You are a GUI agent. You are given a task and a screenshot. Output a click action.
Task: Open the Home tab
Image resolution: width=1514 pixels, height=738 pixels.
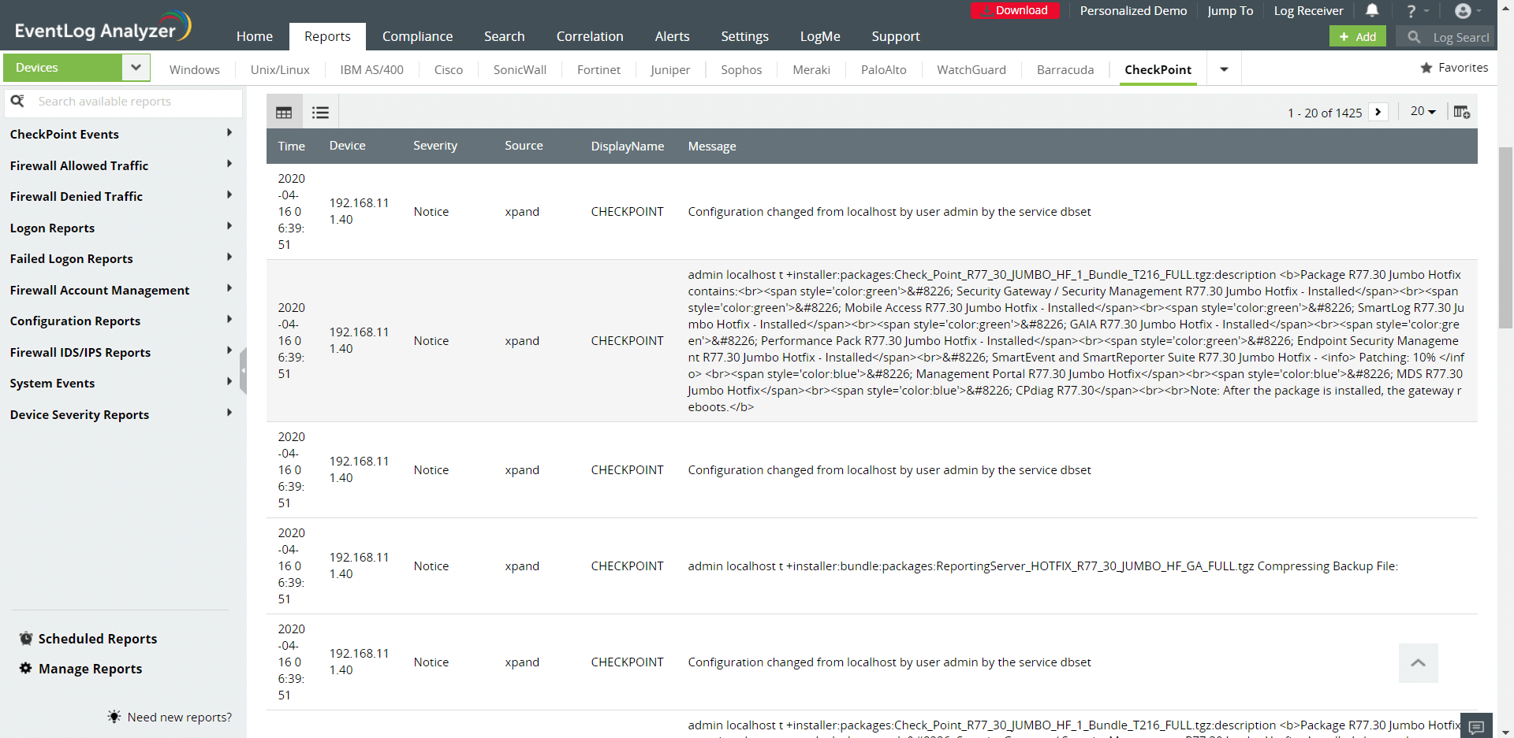[255, 36]
